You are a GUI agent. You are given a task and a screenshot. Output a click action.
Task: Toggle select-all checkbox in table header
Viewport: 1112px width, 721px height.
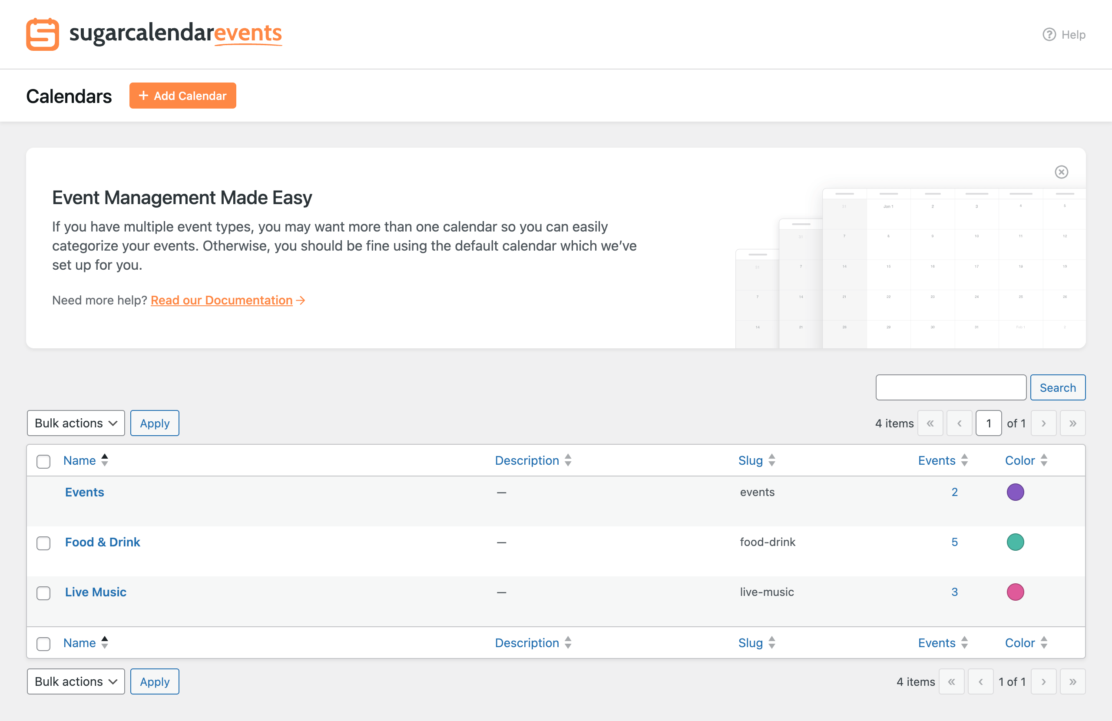coord(43,461)
